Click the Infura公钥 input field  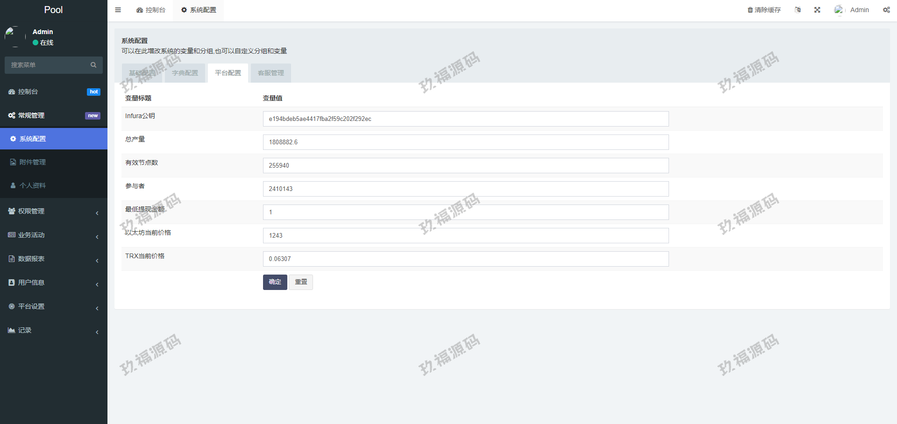[465, 119]
